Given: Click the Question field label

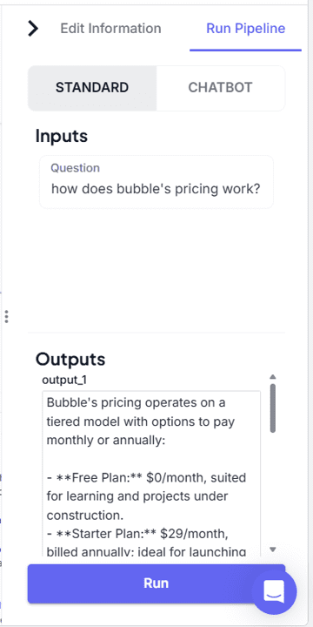Looking at the screenshot, I should 75,168.
